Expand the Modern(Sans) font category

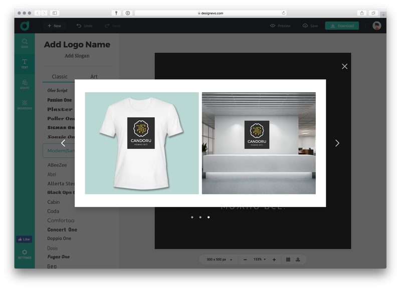[59, 150]
